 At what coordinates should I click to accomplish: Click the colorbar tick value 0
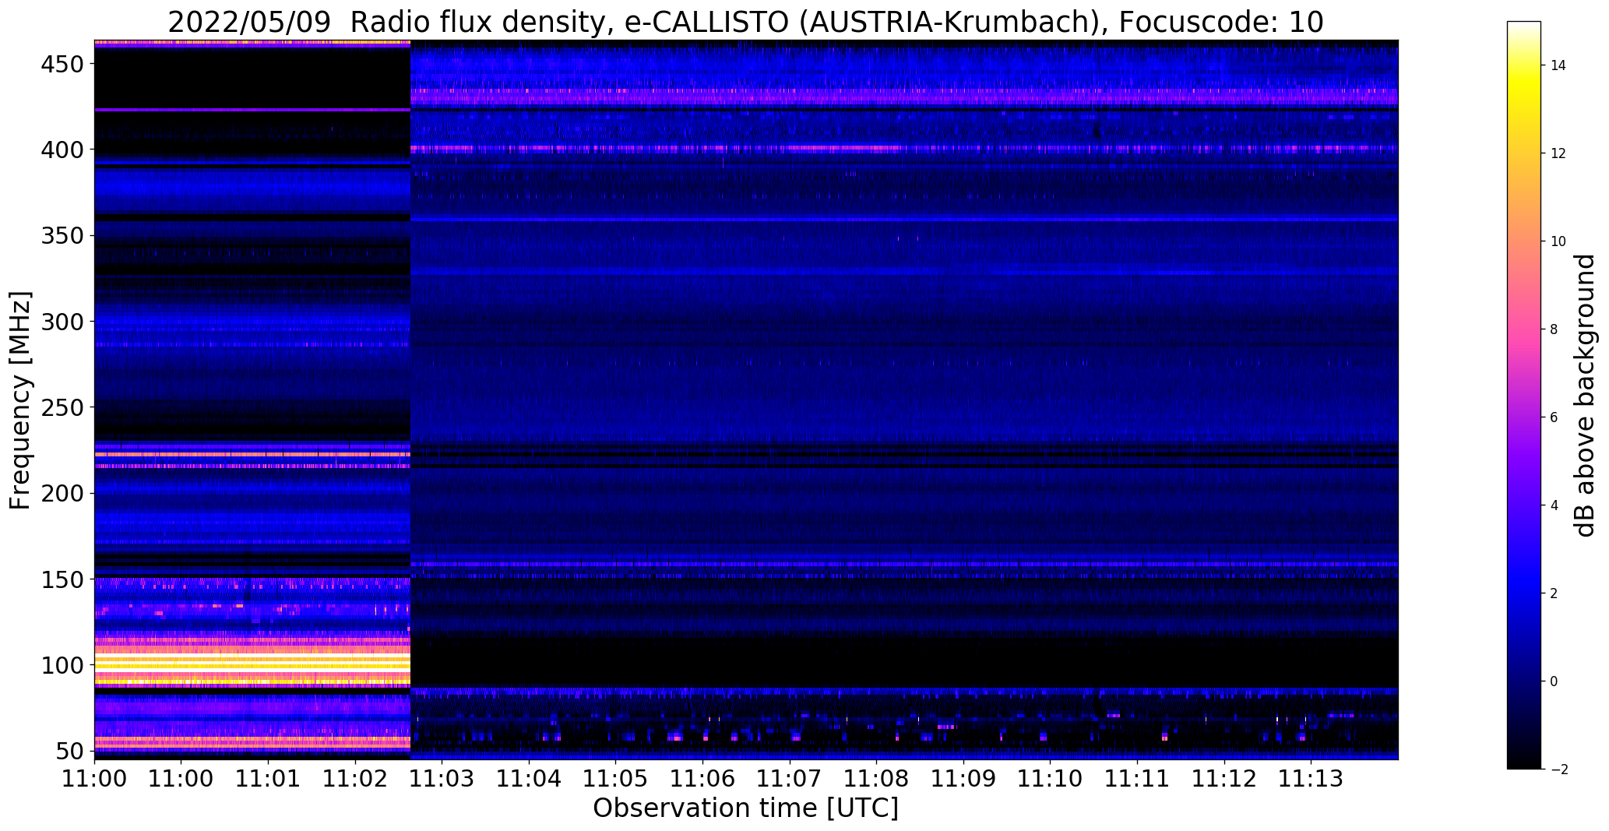pyautogui.click(x=1554, y=681)
